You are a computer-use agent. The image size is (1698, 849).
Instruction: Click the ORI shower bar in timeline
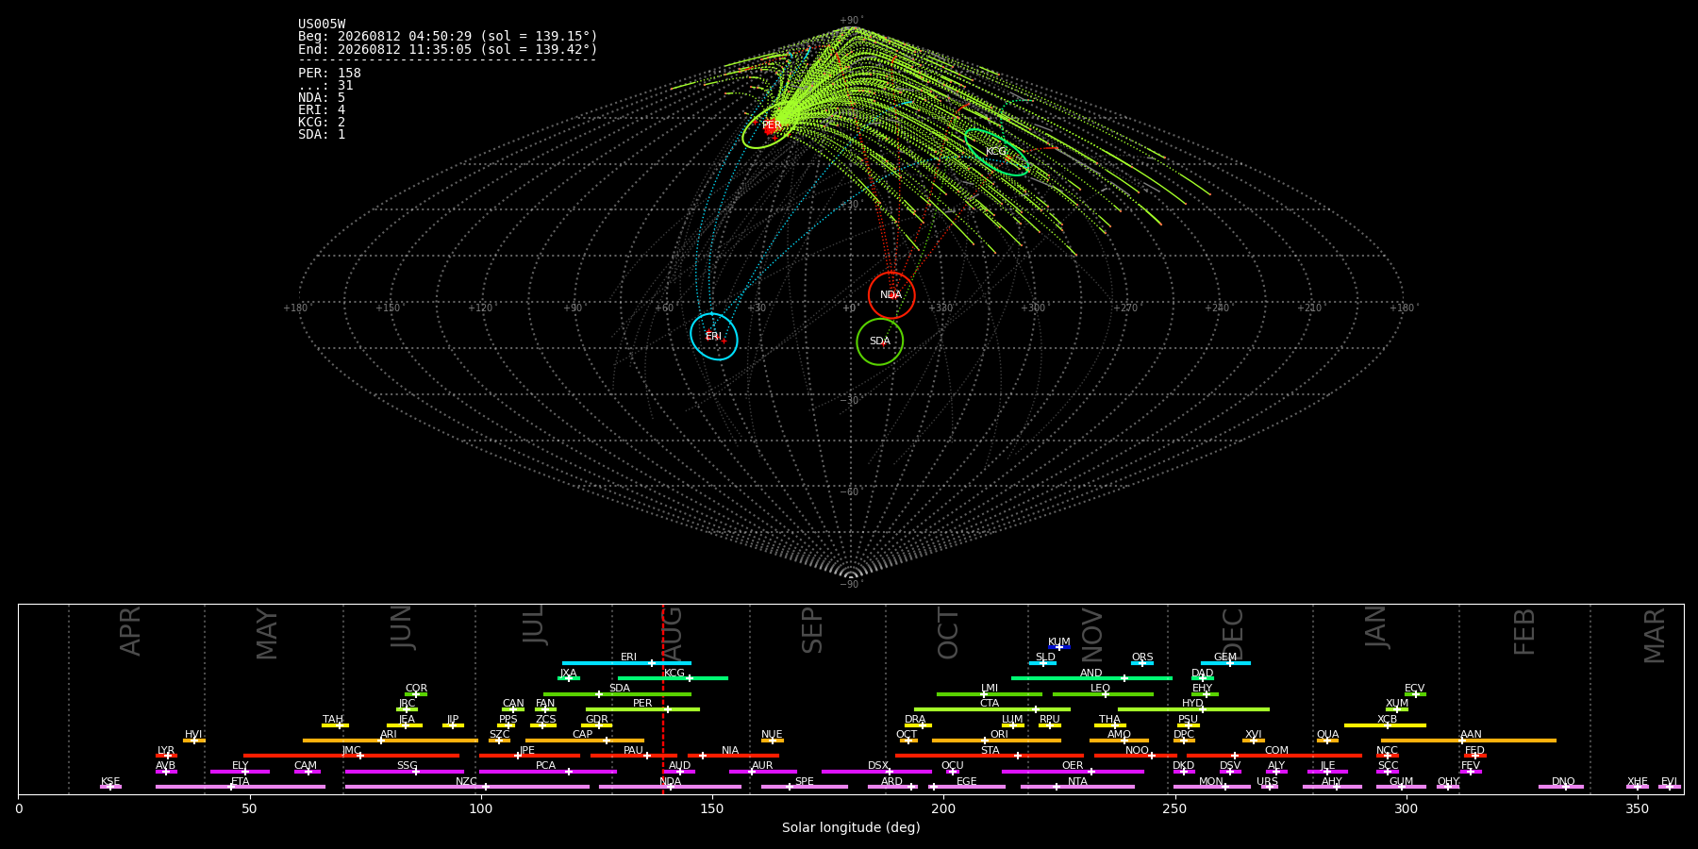point(996,741)
